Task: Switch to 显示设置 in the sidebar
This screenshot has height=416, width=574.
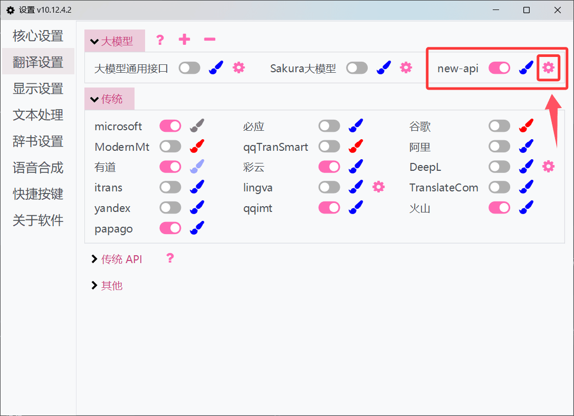Action: point(37,88)
